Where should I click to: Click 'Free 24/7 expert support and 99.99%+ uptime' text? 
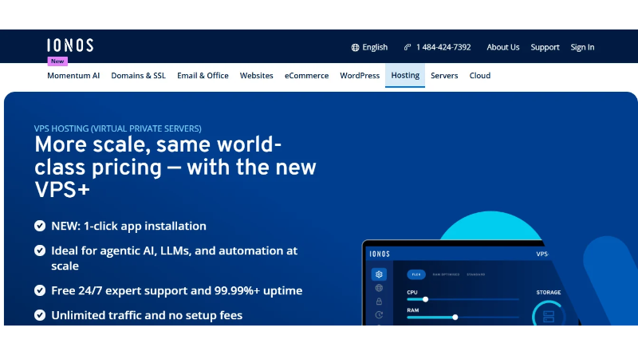tap(176, 290)
